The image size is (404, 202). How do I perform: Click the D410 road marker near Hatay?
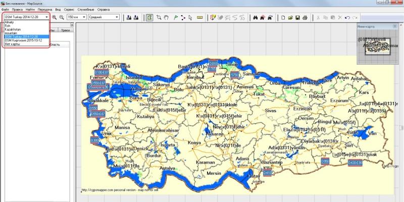coord(268,173)
